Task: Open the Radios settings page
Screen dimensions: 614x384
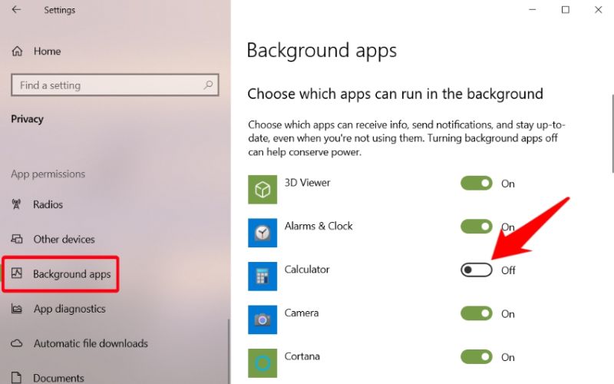Action: 48,204
